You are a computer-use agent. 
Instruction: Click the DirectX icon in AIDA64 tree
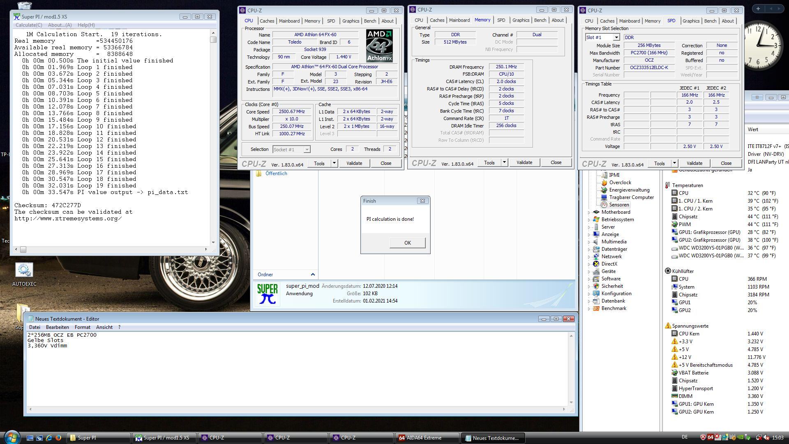click(x=596, y=264)
